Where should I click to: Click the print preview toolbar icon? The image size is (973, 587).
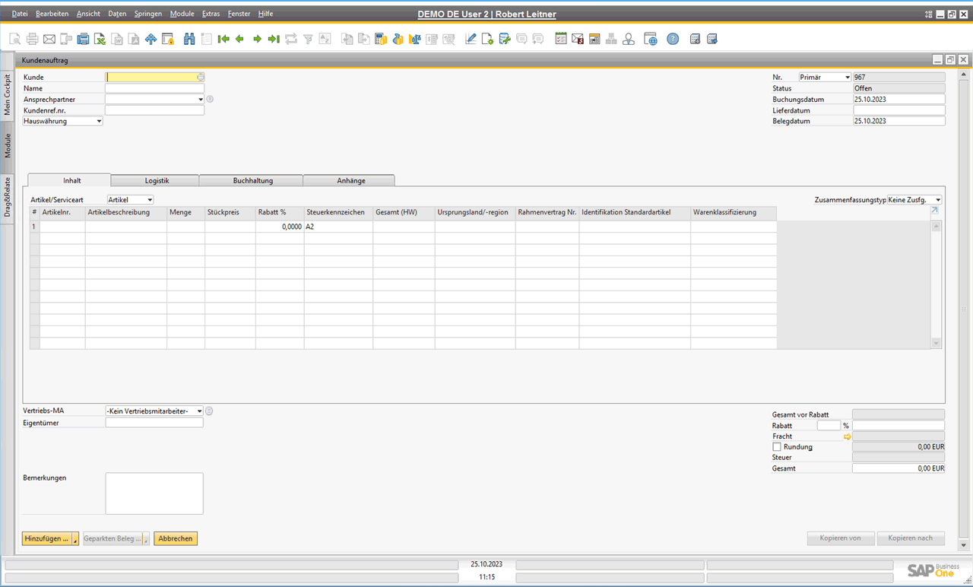click(15, 39)
